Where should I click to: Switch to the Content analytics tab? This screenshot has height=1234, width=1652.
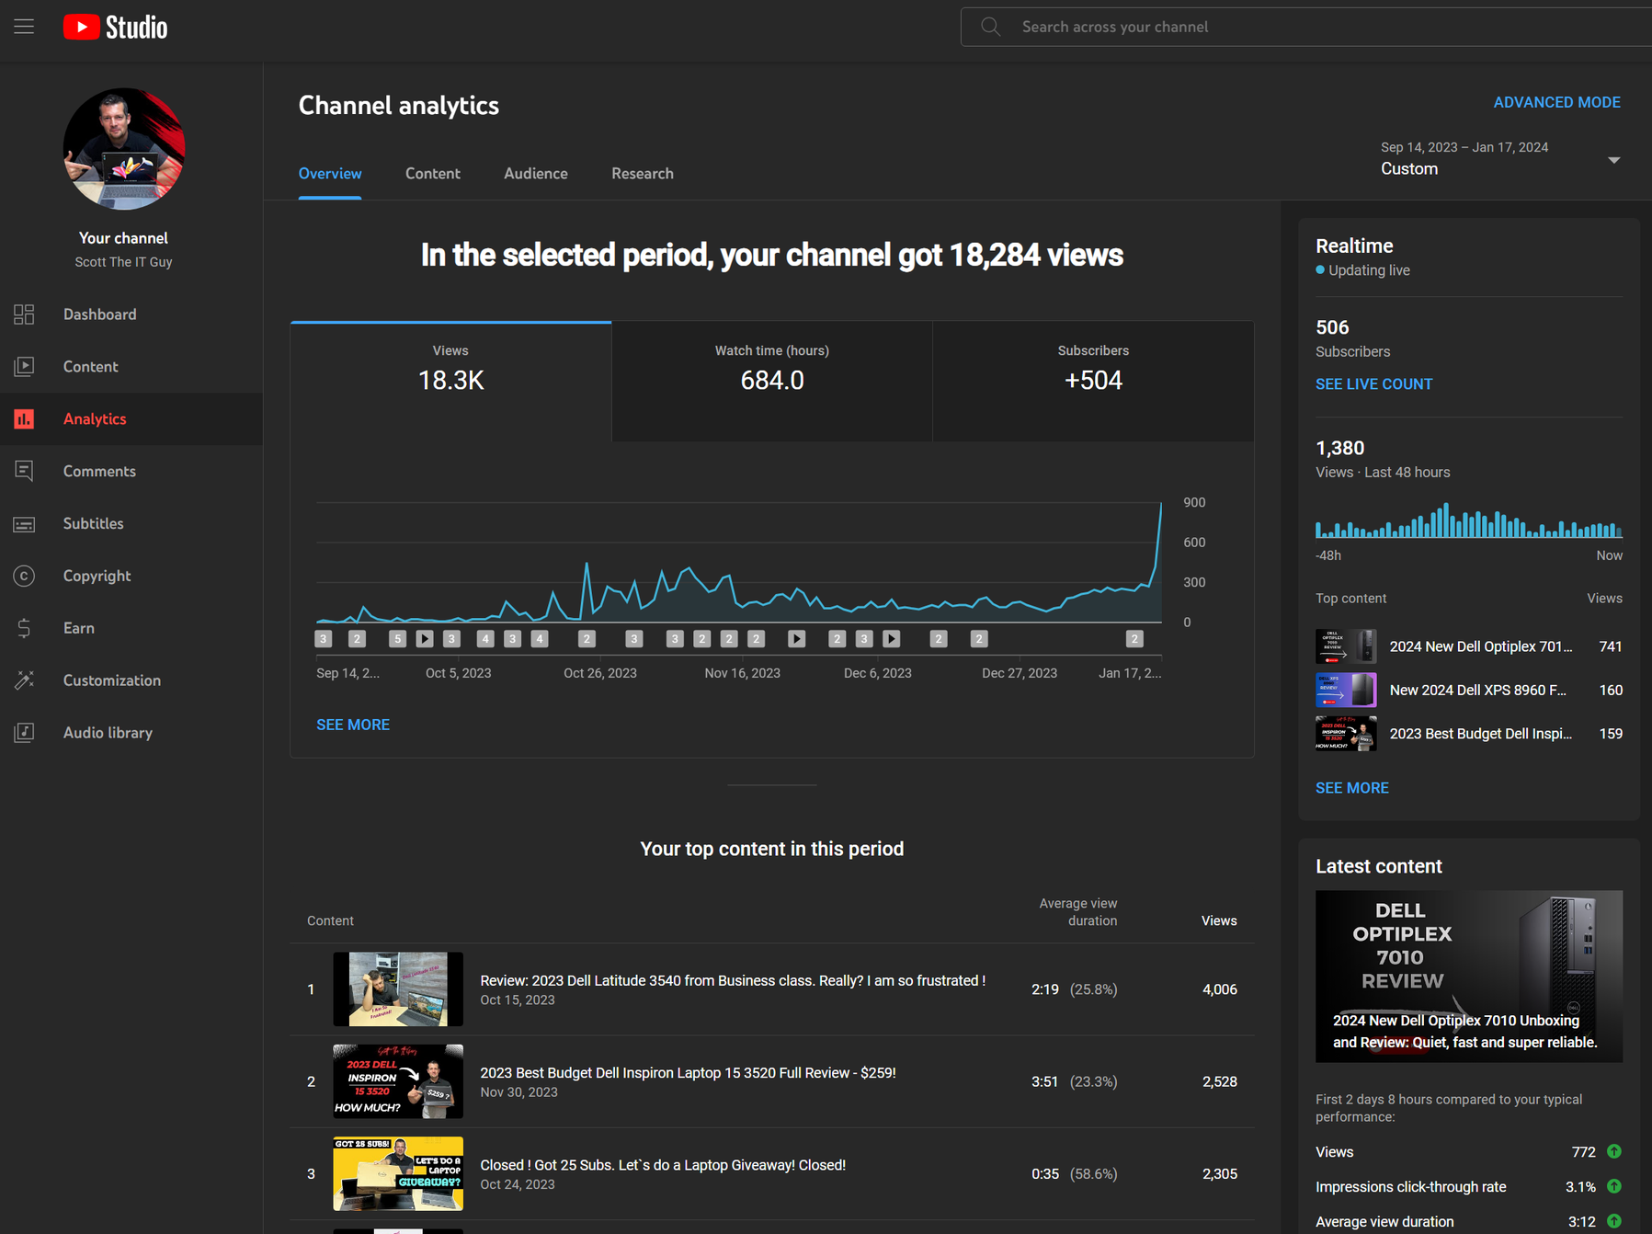coord(433,174)
